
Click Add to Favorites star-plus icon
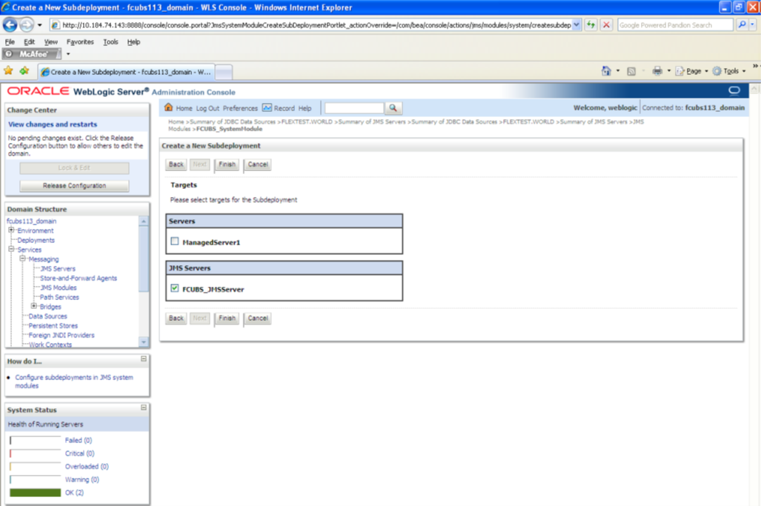coord(24,71)
